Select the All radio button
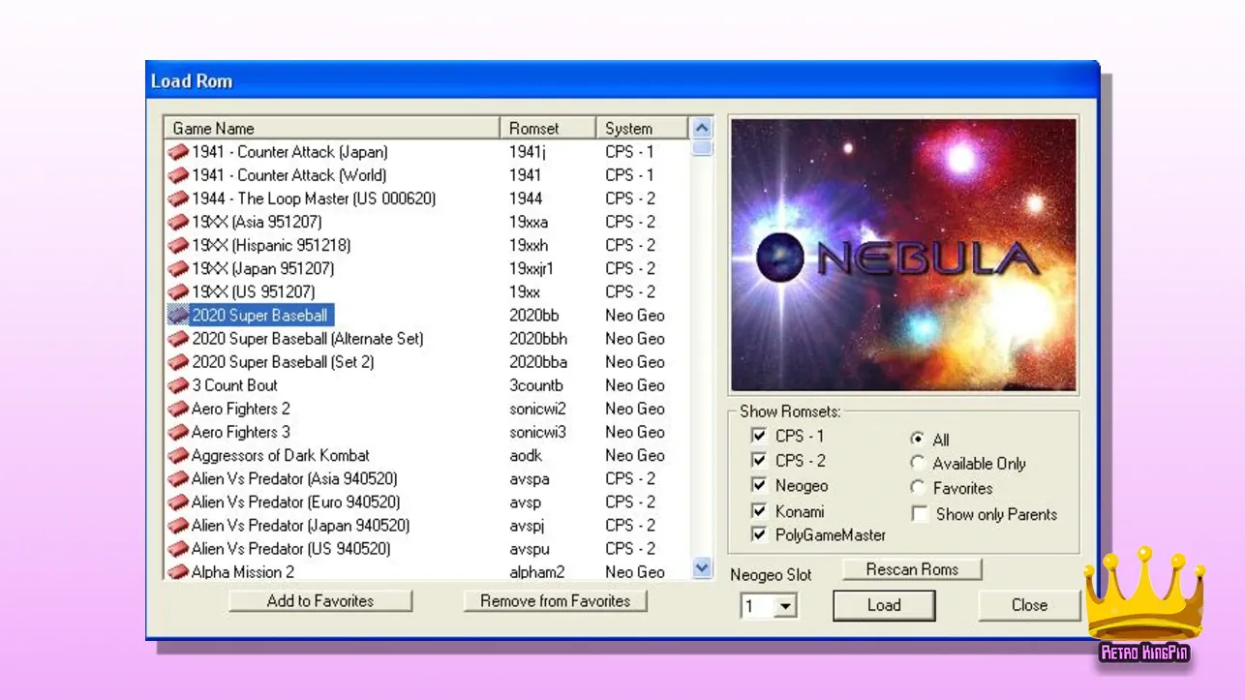The width and height of the screenshot is (1245, 700). click(x=918, y=439)
